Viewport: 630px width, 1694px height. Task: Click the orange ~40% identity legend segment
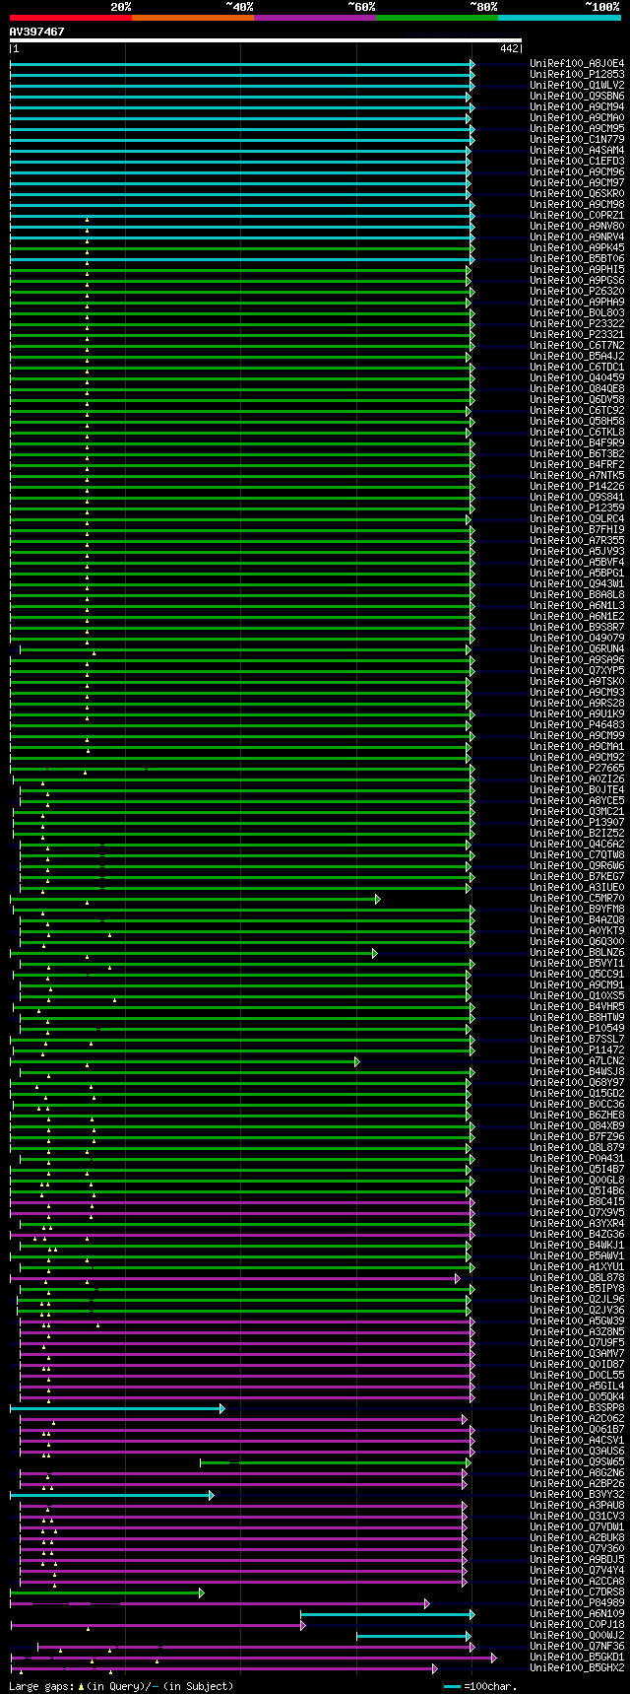(193, 17)
